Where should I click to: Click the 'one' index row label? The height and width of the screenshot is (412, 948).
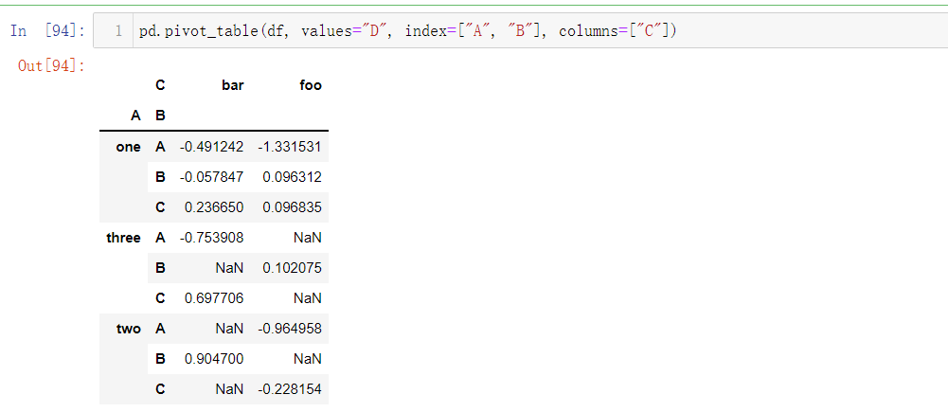[128, 147]
